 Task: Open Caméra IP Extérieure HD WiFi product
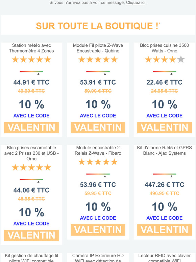[98, 258]
